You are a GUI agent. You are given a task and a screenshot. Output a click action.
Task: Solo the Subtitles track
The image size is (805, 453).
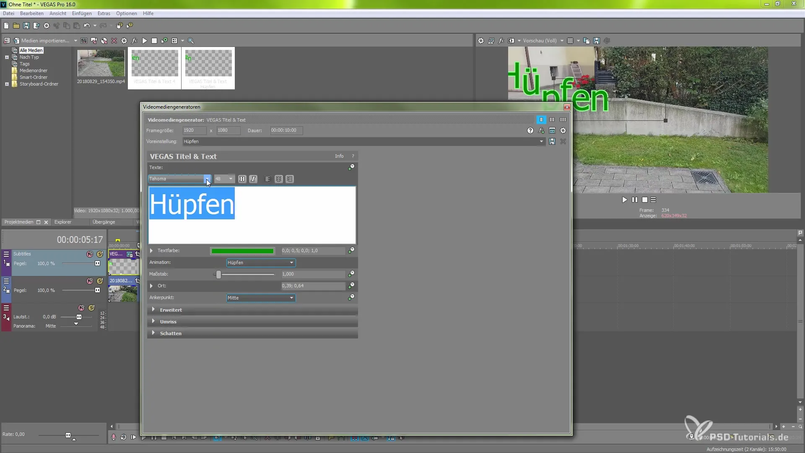coord(100,254)
